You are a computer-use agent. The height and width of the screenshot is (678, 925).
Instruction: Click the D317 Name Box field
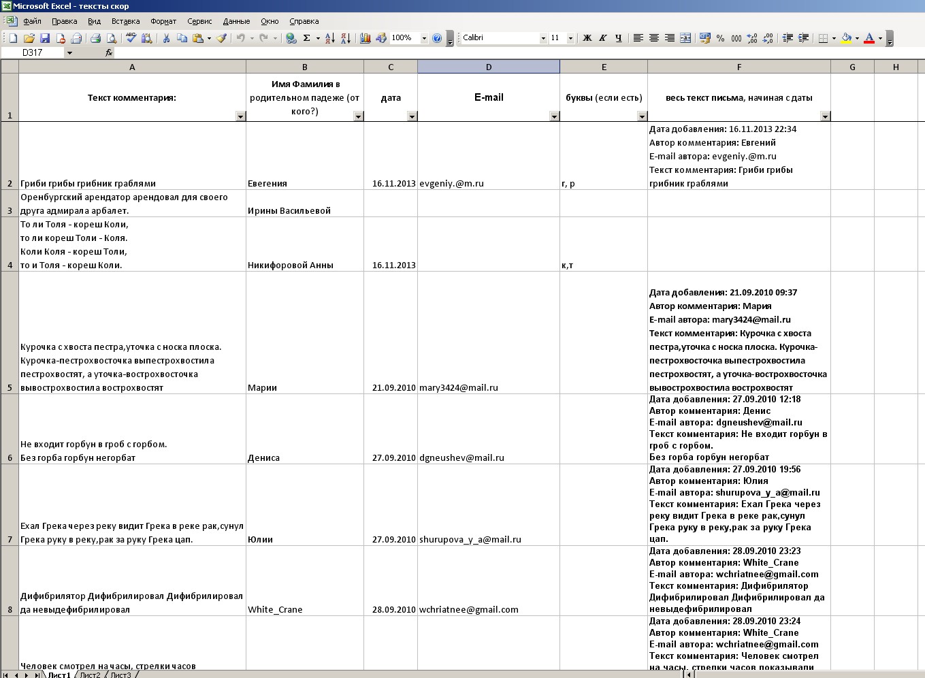(x=33, y=52)
